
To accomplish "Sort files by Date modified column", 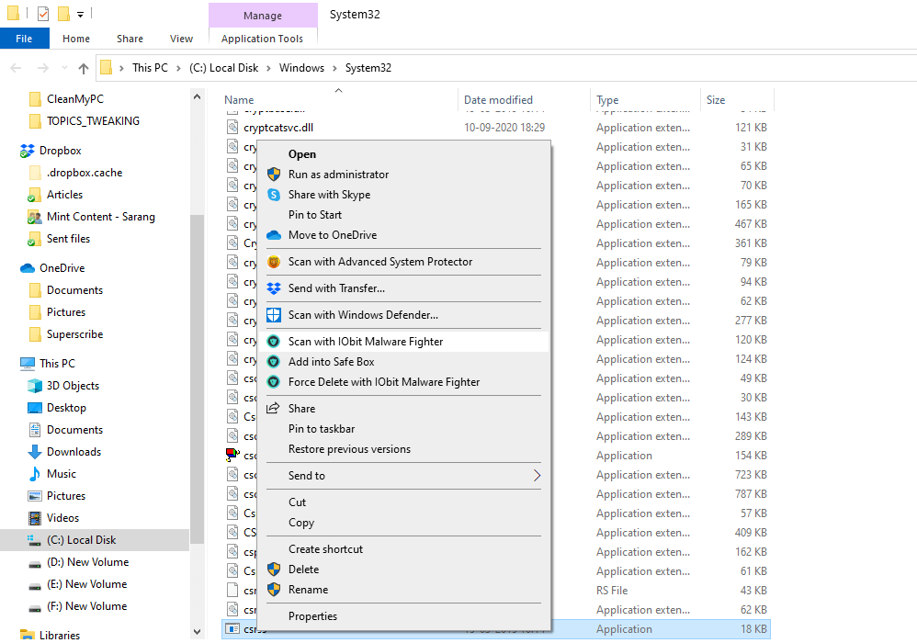I will coord(498,100).
